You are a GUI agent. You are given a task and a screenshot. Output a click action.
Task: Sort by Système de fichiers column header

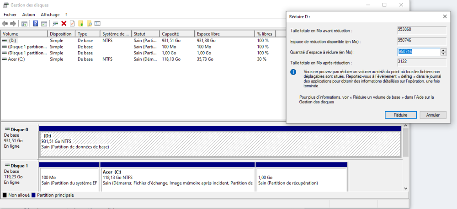[116, 34]
